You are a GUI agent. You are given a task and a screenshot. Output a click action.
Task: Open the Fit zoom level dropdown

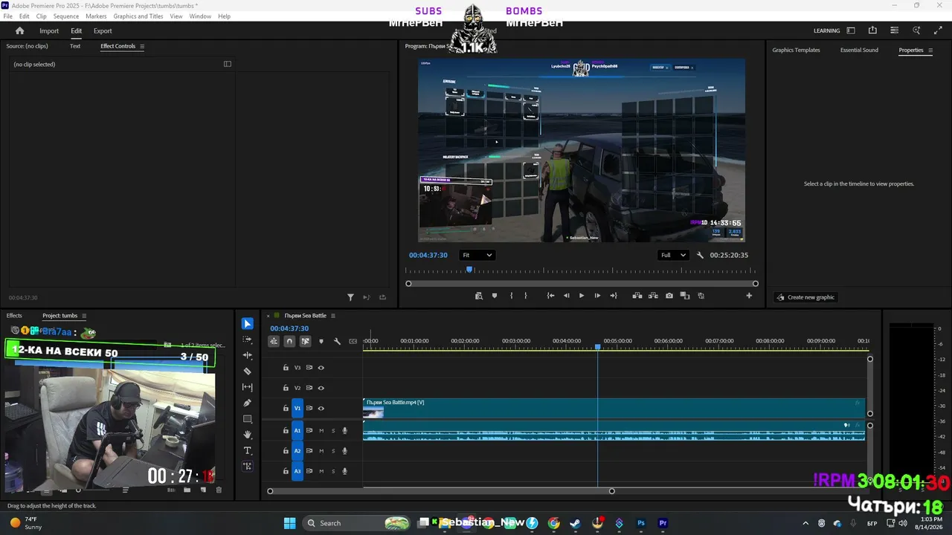477,255
